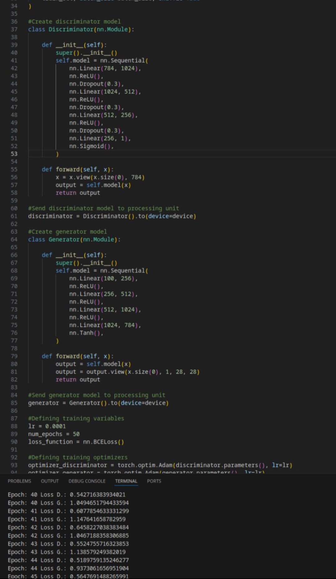The width and height of the screenshot is (336, 579).
Task: Click the comment '#Create generator model'
Action: click(x=68, y=232)
